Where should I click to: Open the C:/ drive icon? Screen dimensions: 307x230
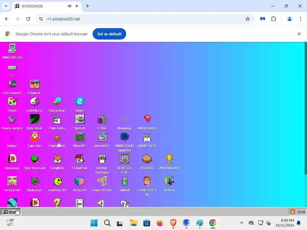(12, 68)
